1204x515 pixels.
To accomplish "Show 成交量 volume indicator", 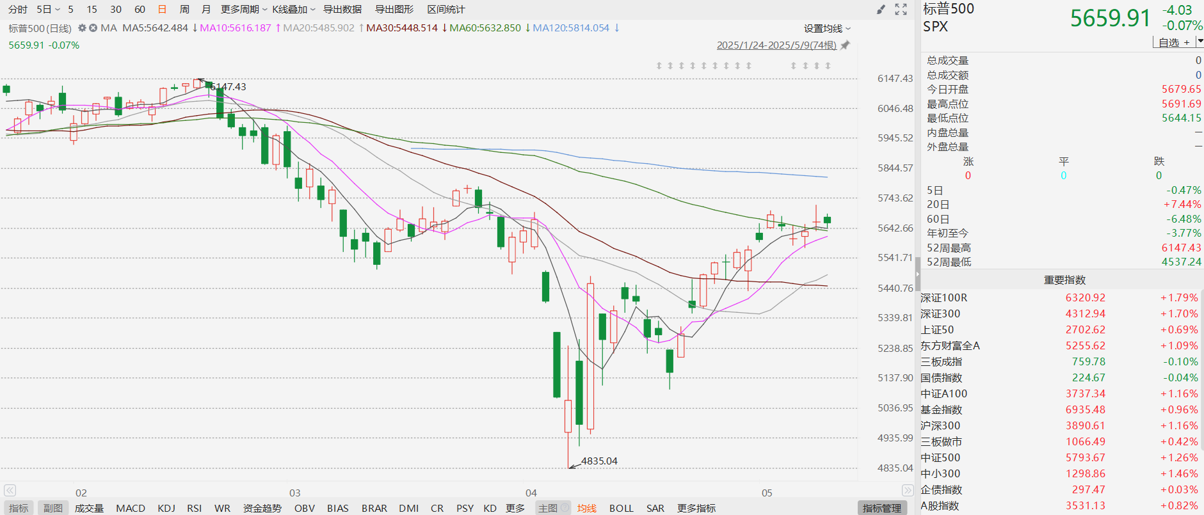I will (x=89, y=508).
